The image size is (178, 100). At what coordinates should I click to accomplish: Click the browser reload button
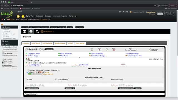[x=8, y=6]
